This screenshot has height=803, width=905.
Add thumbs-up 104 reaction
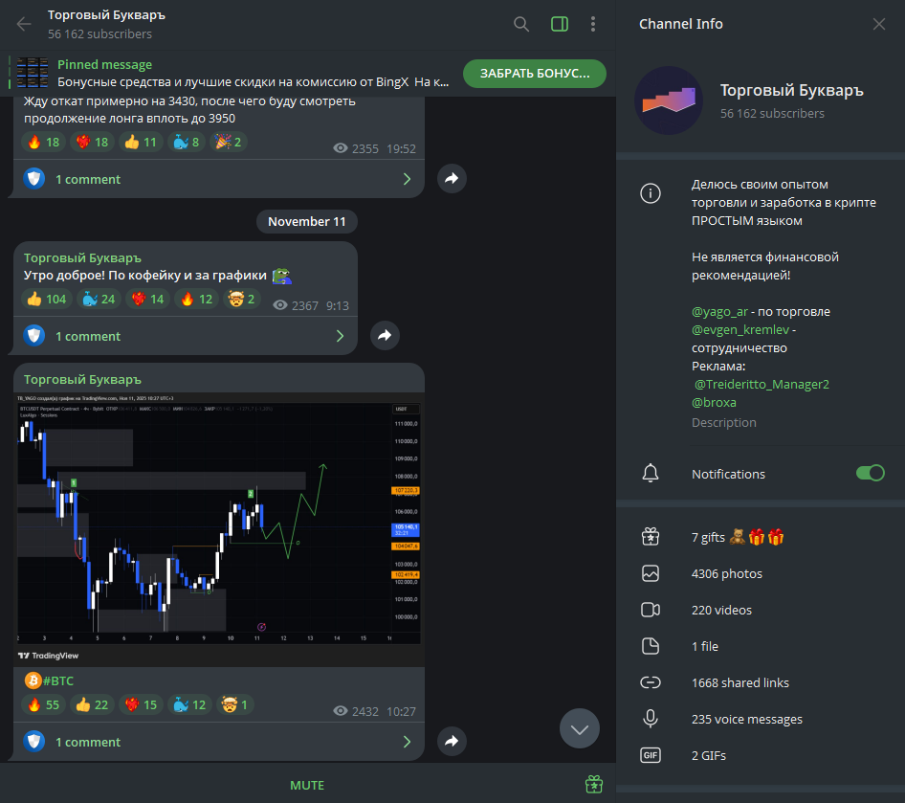47,299
